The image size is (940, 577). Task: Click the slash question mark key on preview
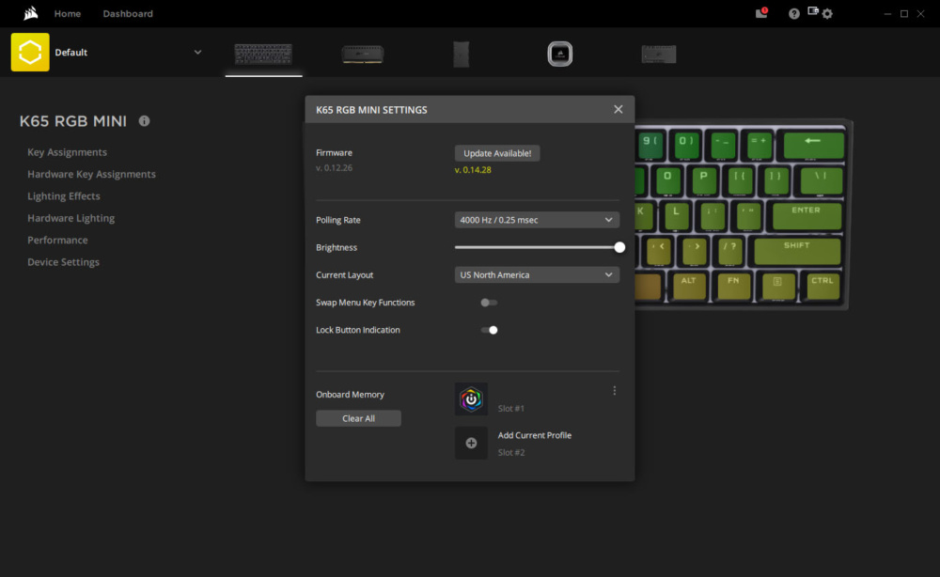click(730, 251)
